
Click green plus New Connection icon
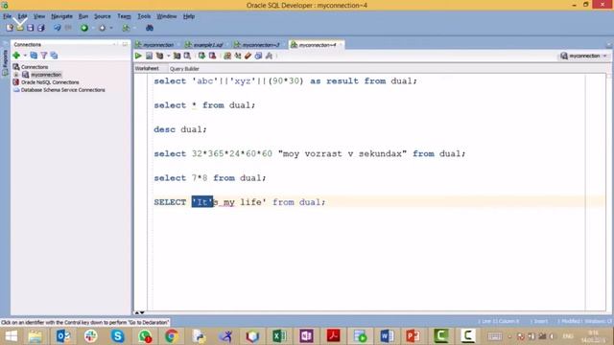pyautogui.click(x=16, y=56)
